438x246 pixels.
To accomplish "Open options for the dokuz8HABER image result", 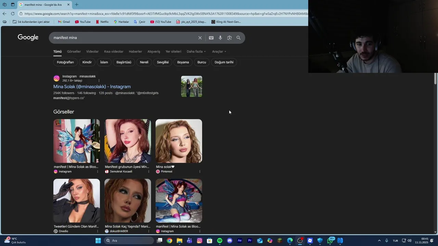I will 149,231.
